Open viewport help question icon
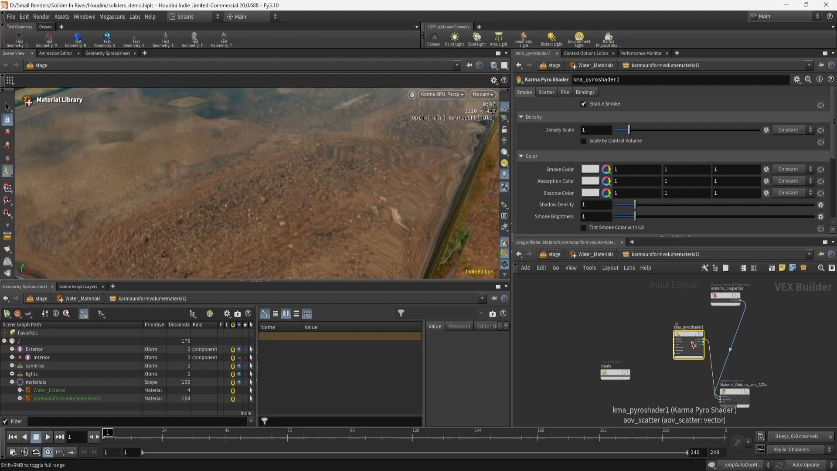Viewport: 837px width, 471px height. [x=504, y=80]
